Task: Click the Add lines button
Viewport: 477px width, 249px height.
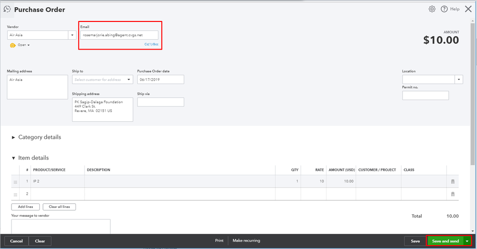Action: click(x=26, y=207)
